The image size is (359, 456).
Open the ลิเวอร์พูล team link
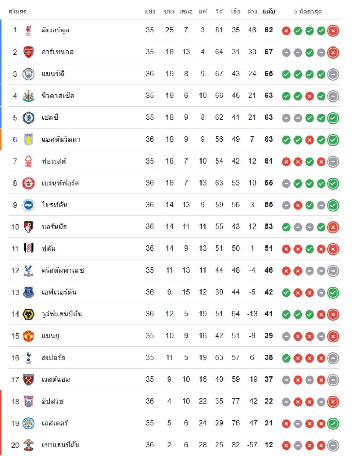coord(56,30)
